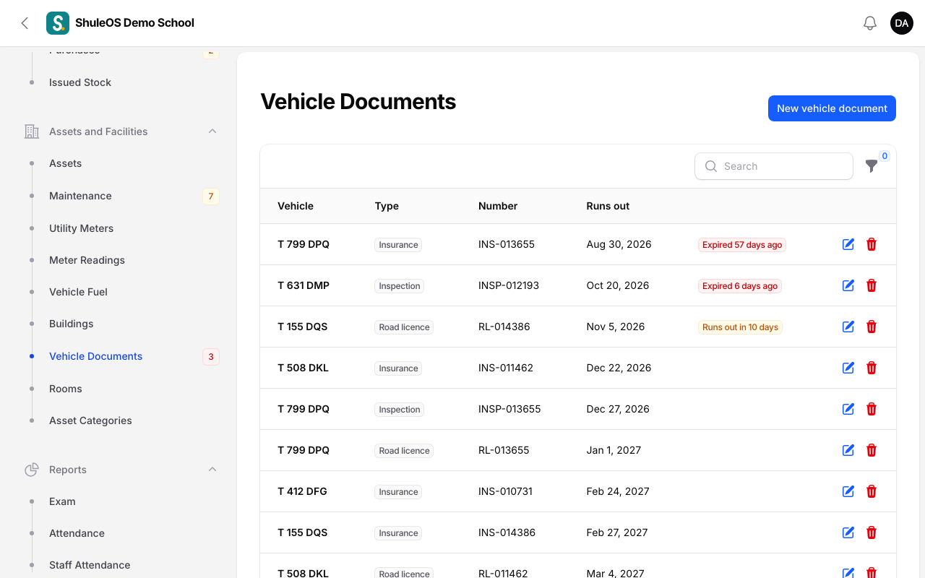Sort by the Vehicle column header

(x=296, y=206)
